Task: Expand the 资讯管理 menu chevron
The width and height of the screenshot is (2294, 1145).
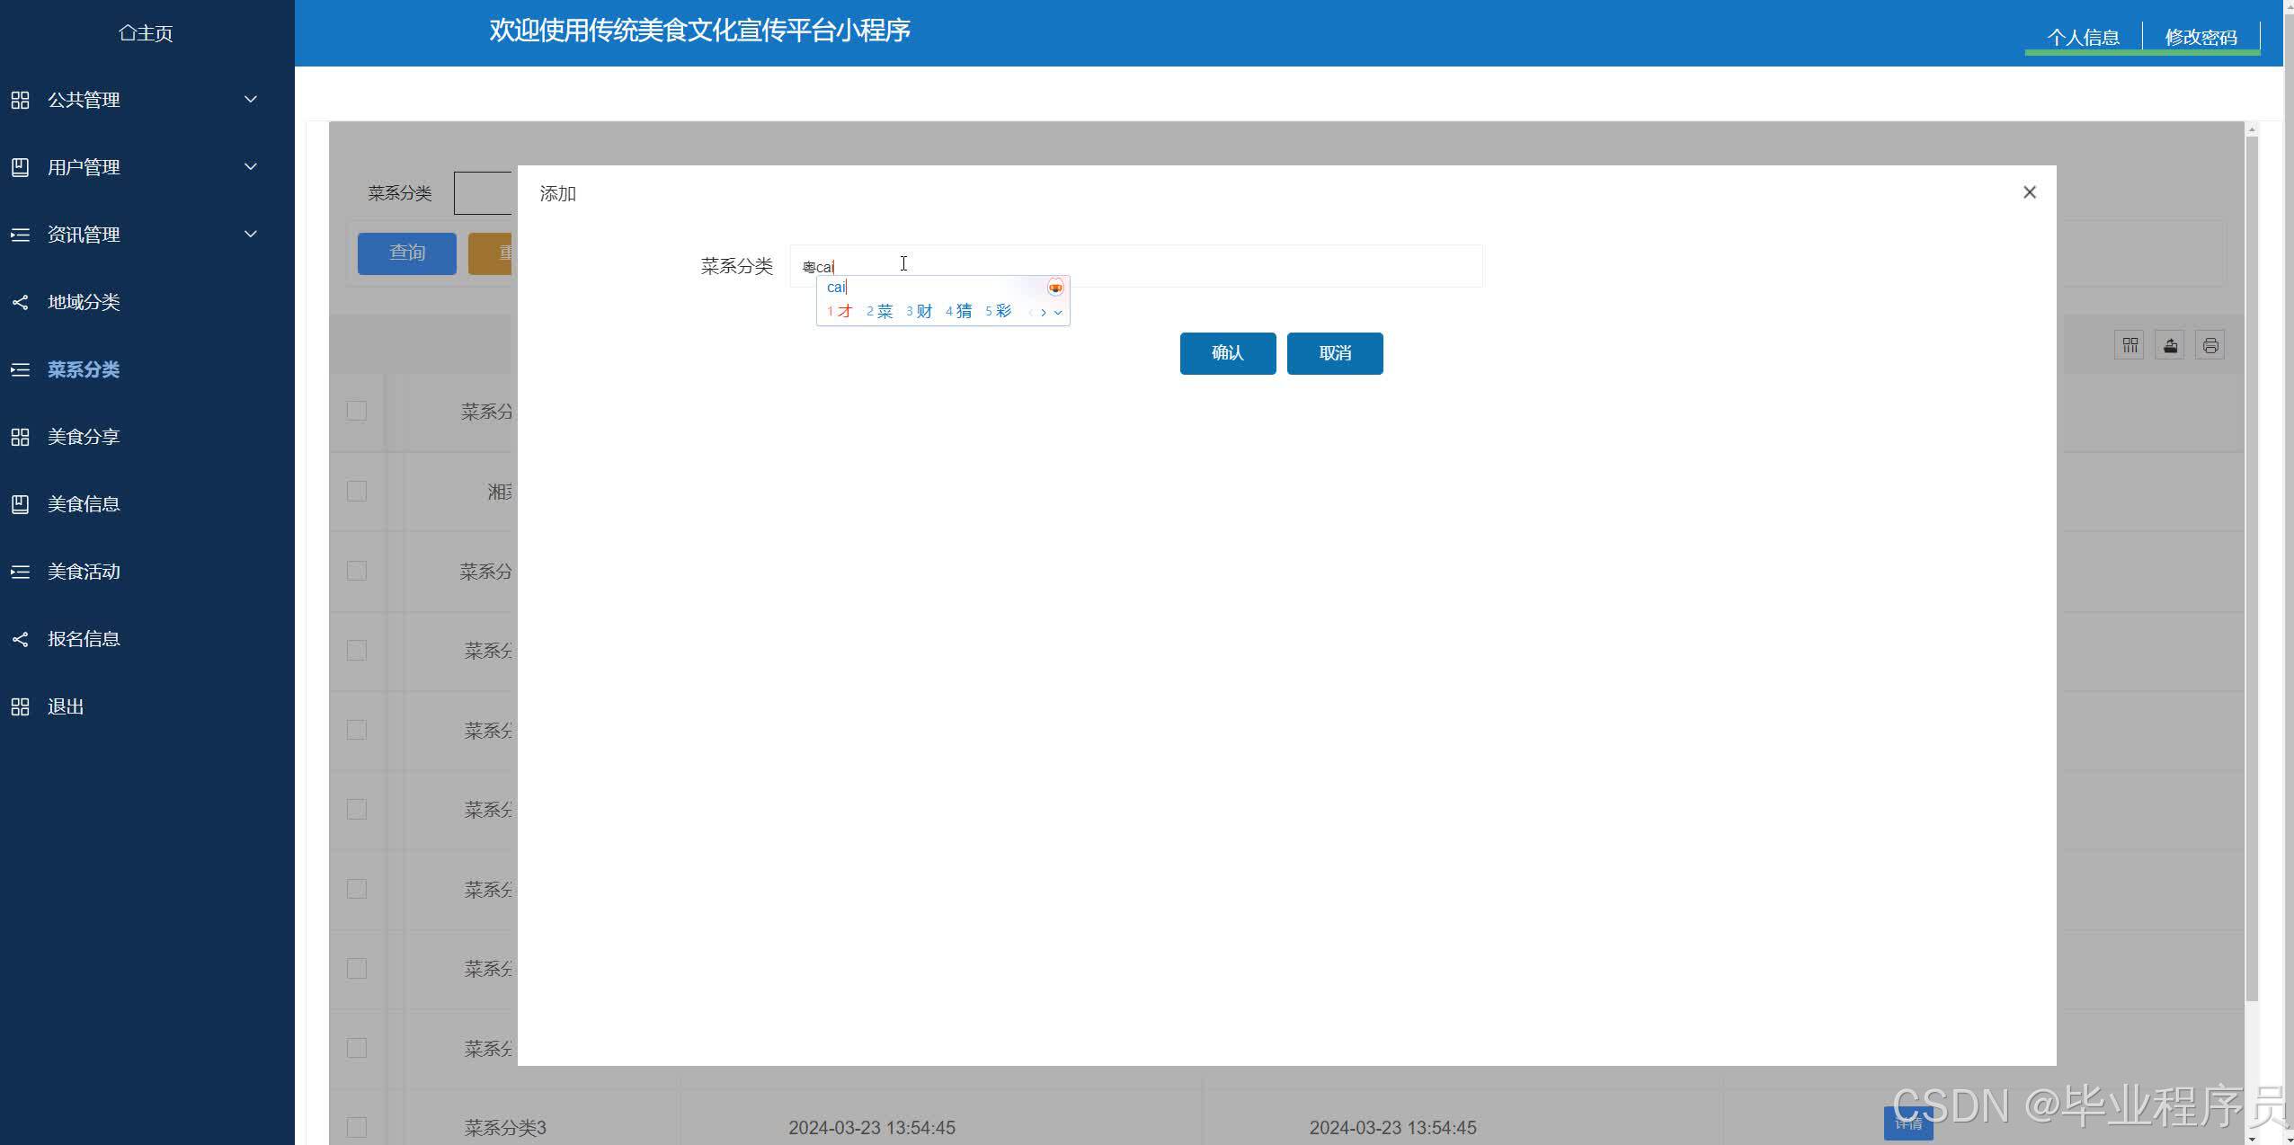Action: click(251, 234)
